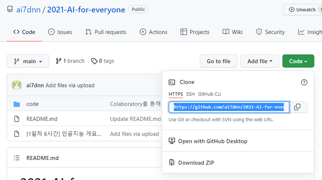Viewport: 322px width, 180px height.
Task: Open the Update README.md commit message
Action: [136, 119]
